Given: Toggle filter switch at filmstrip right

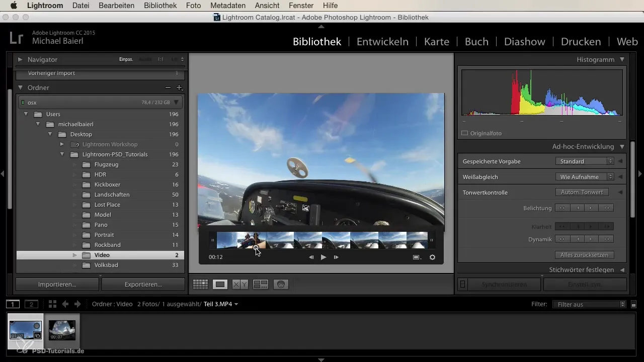Looking at the screenshot, I should click(634, 304).
